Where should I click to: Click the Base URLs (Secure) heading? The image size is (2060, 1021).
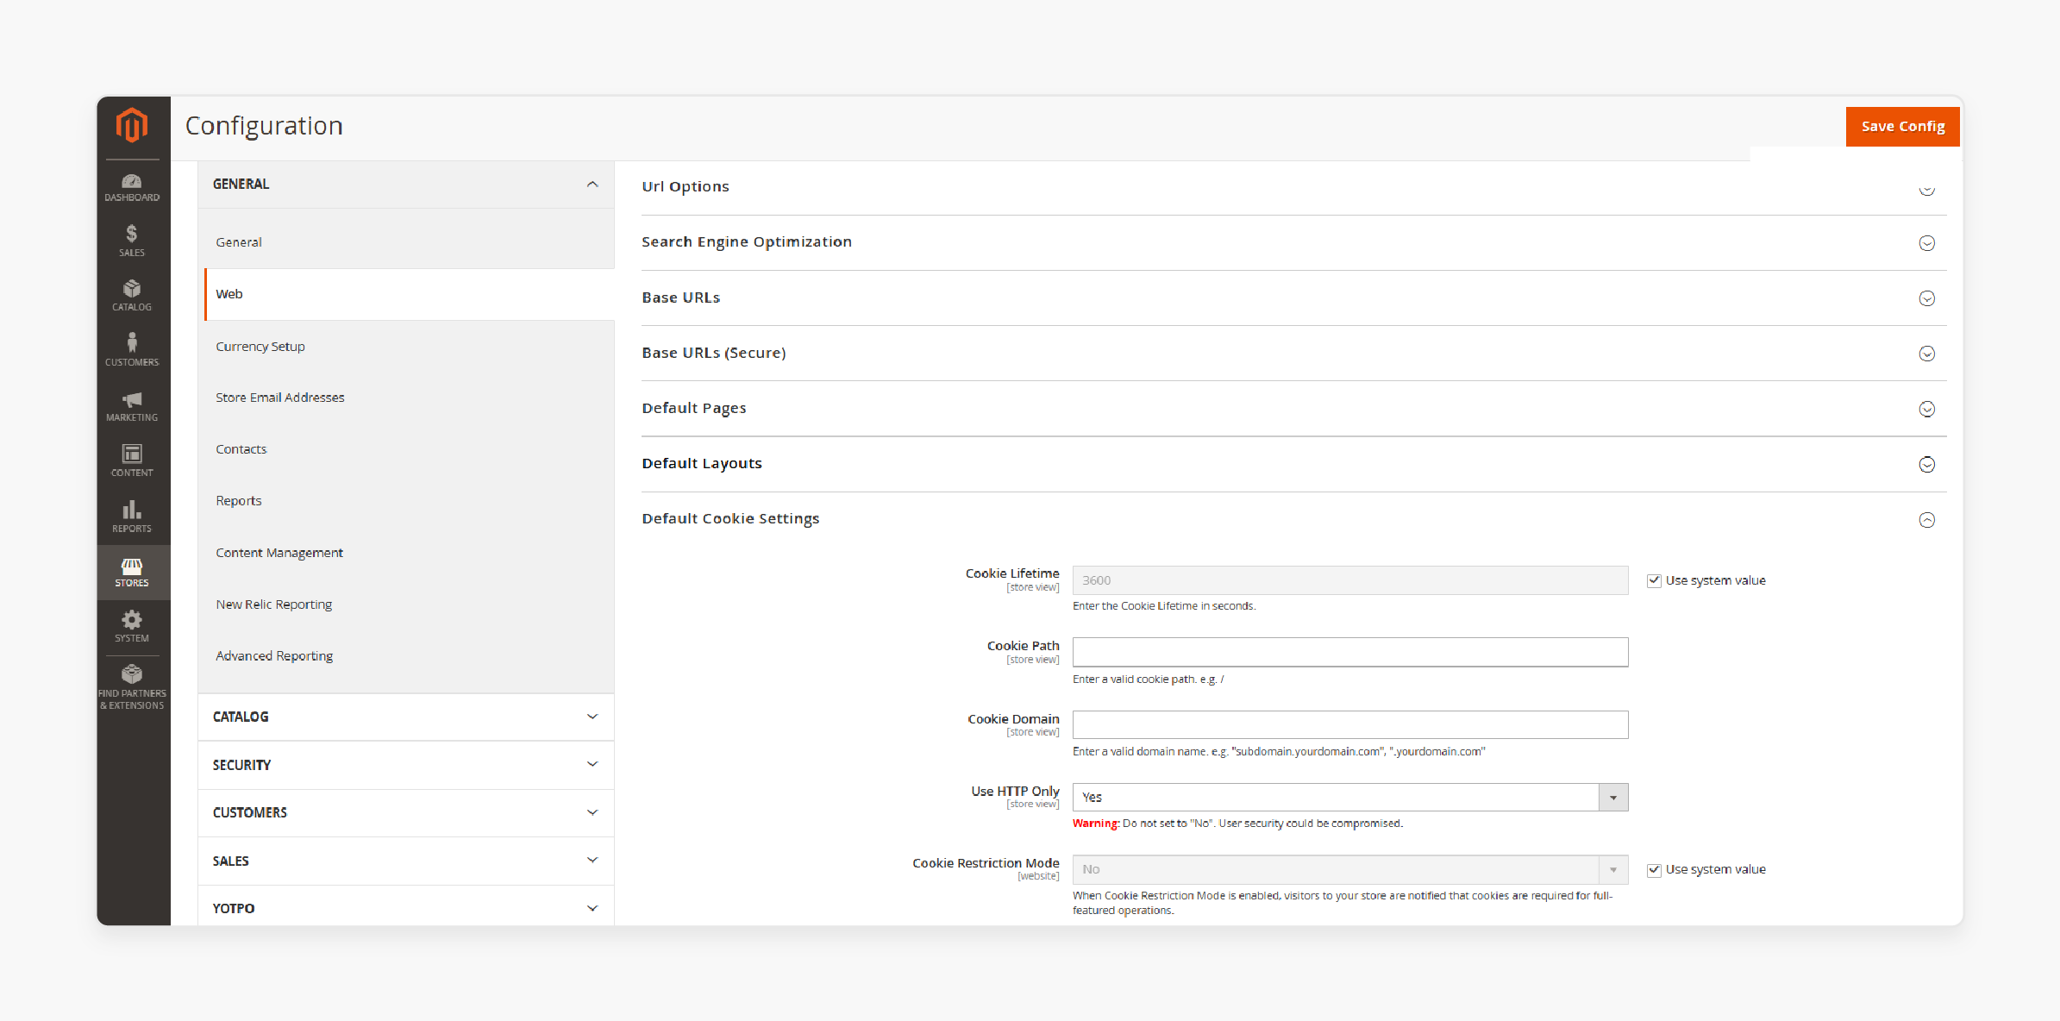(x=714, y=353)
